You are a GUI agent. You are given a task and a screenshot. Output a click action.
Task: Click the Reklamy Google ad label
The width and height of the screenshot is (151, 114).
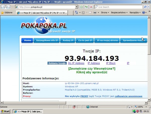point(57,63)
